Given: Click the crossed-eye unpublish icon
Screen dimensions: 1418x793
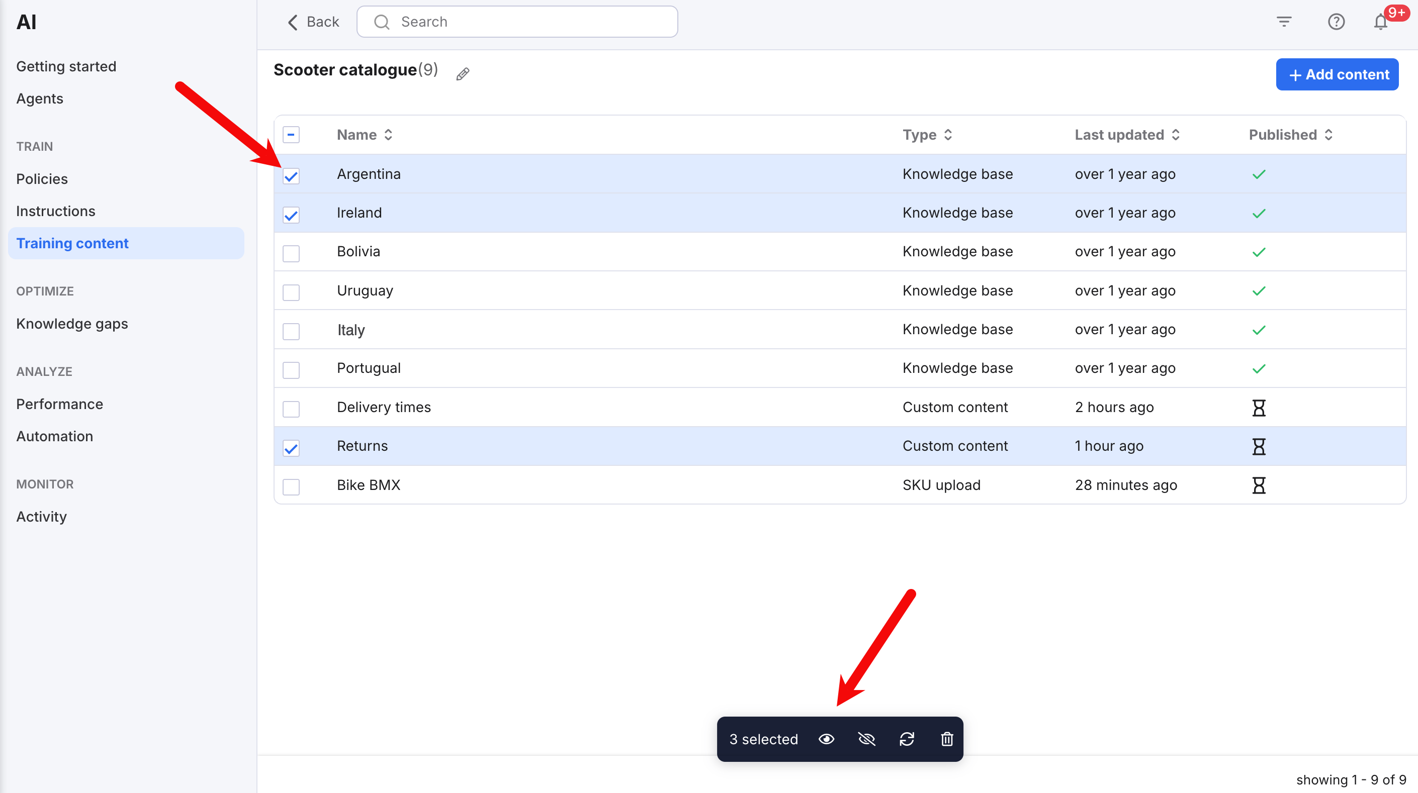Looking at the screenshot, I should click(x=866, y=739).
